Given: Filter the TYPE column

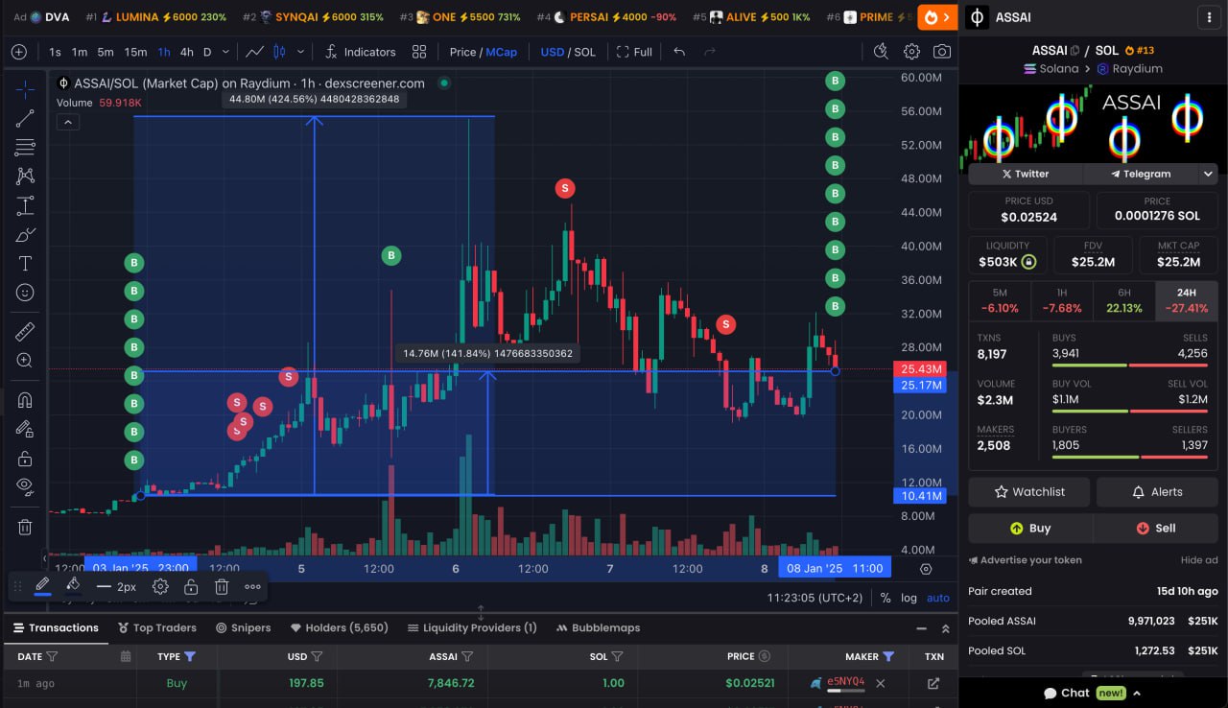Looking at the screenshot, I should click(190, 656).
